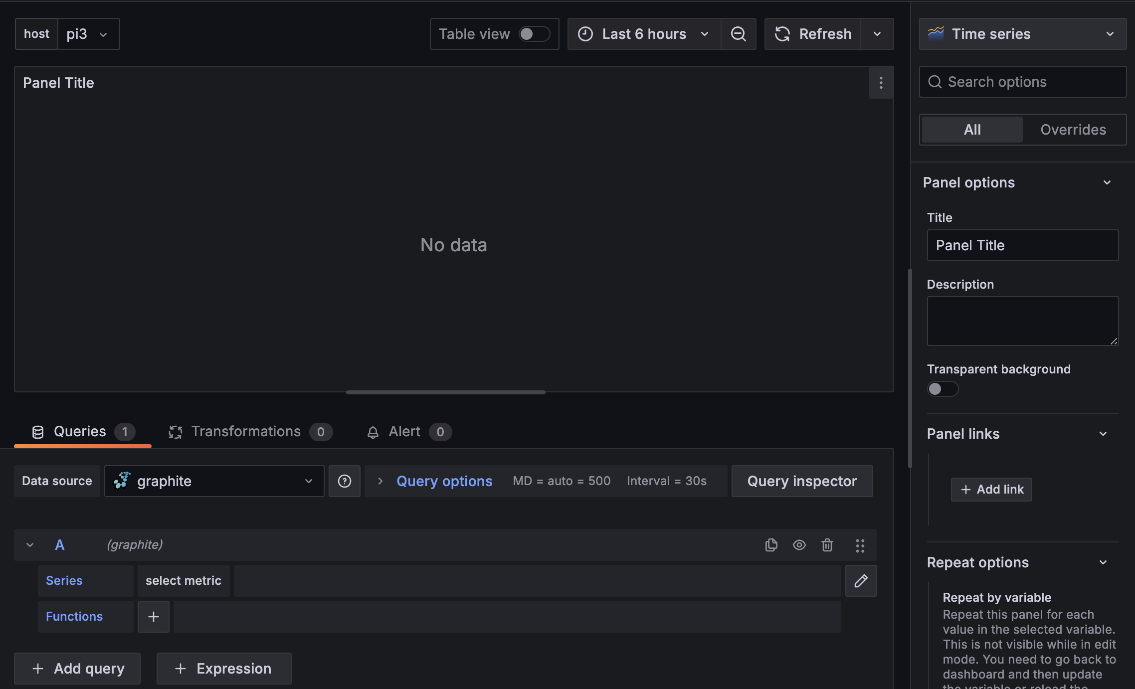1135x689 pixels.
Task: Switch to the Transformations tab
Action: click(x=246, y=431)
